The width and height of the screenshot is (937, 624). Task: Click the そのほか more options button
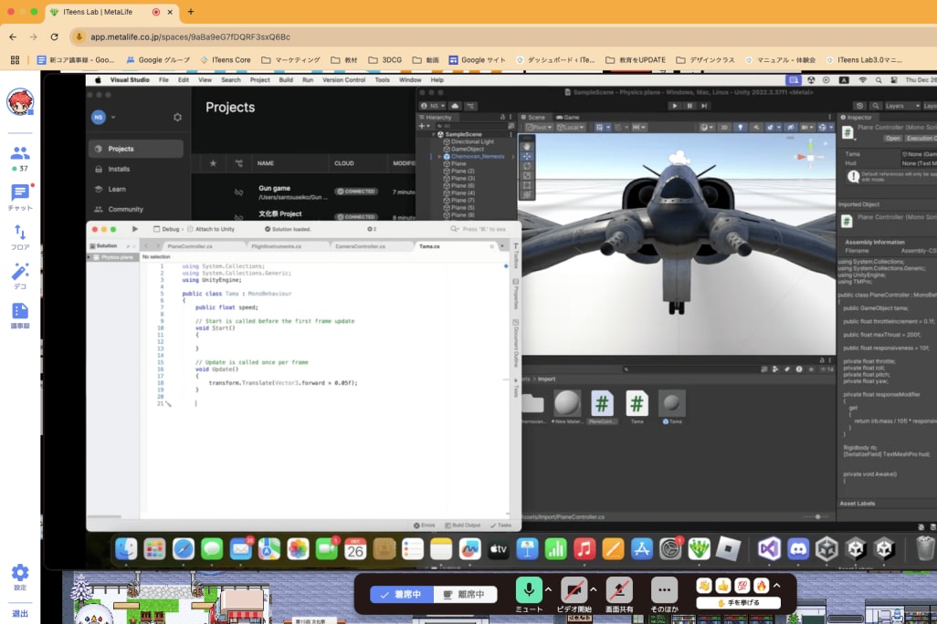click(x=664, y=592)
